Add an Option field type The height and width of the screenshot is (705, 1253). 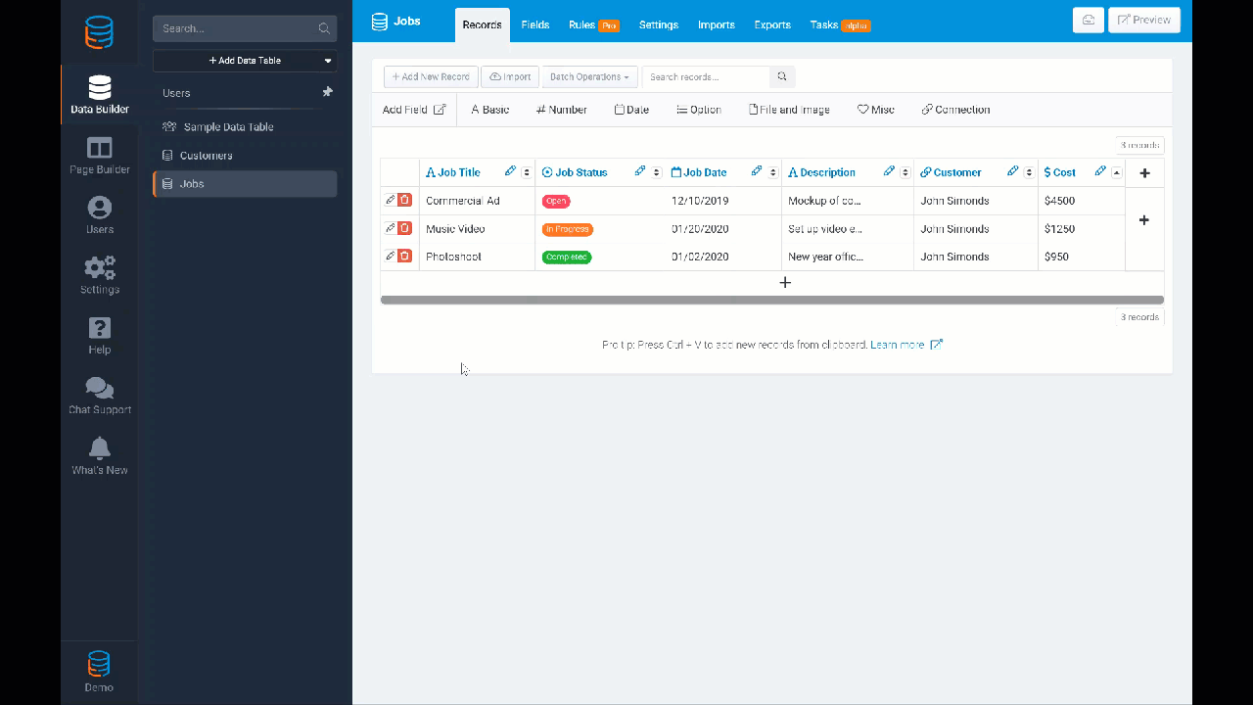[699, 110]
